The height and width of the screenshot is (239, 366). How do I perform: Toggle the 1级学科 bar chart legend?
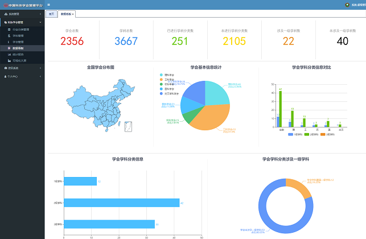[x=295, y=134]
